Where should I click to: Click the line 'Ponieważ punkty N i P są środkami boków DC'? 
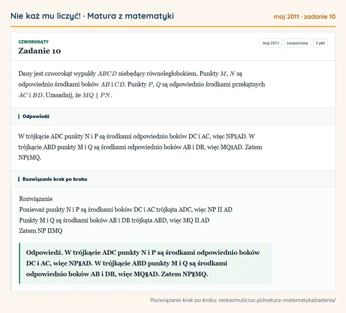(x=125, y=209)
